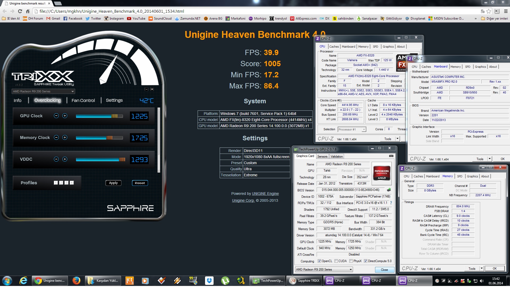Viewport: 510px width, 287px height.
Task: Click the BIOS save icon in GPU-Z
Action: pyautogui.click(x=389, y=190)
